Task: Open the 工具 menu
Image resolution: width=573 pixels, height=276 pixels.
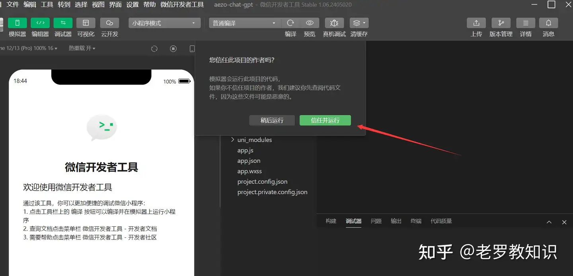Action: click(47, 5)
